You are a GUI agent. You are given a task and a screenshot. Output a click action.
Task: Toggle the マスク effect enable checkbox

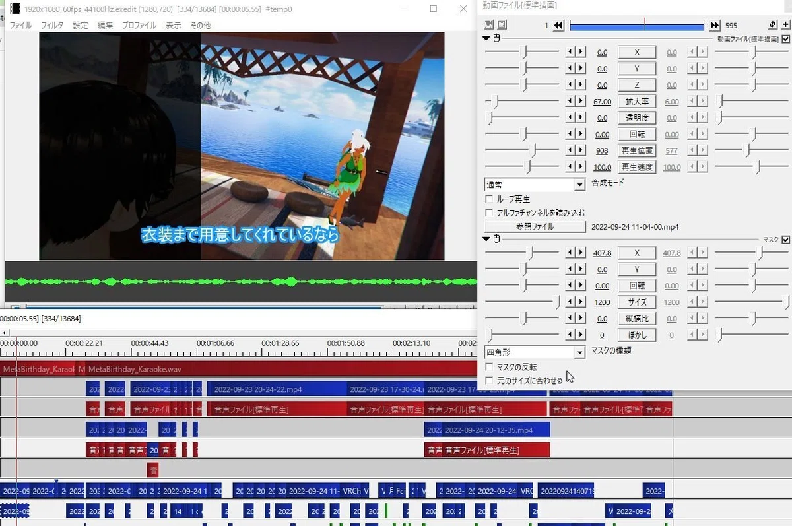785,240
